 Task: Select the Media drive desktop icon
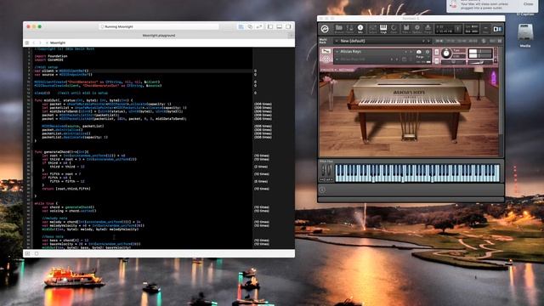[x=525, y=36]
